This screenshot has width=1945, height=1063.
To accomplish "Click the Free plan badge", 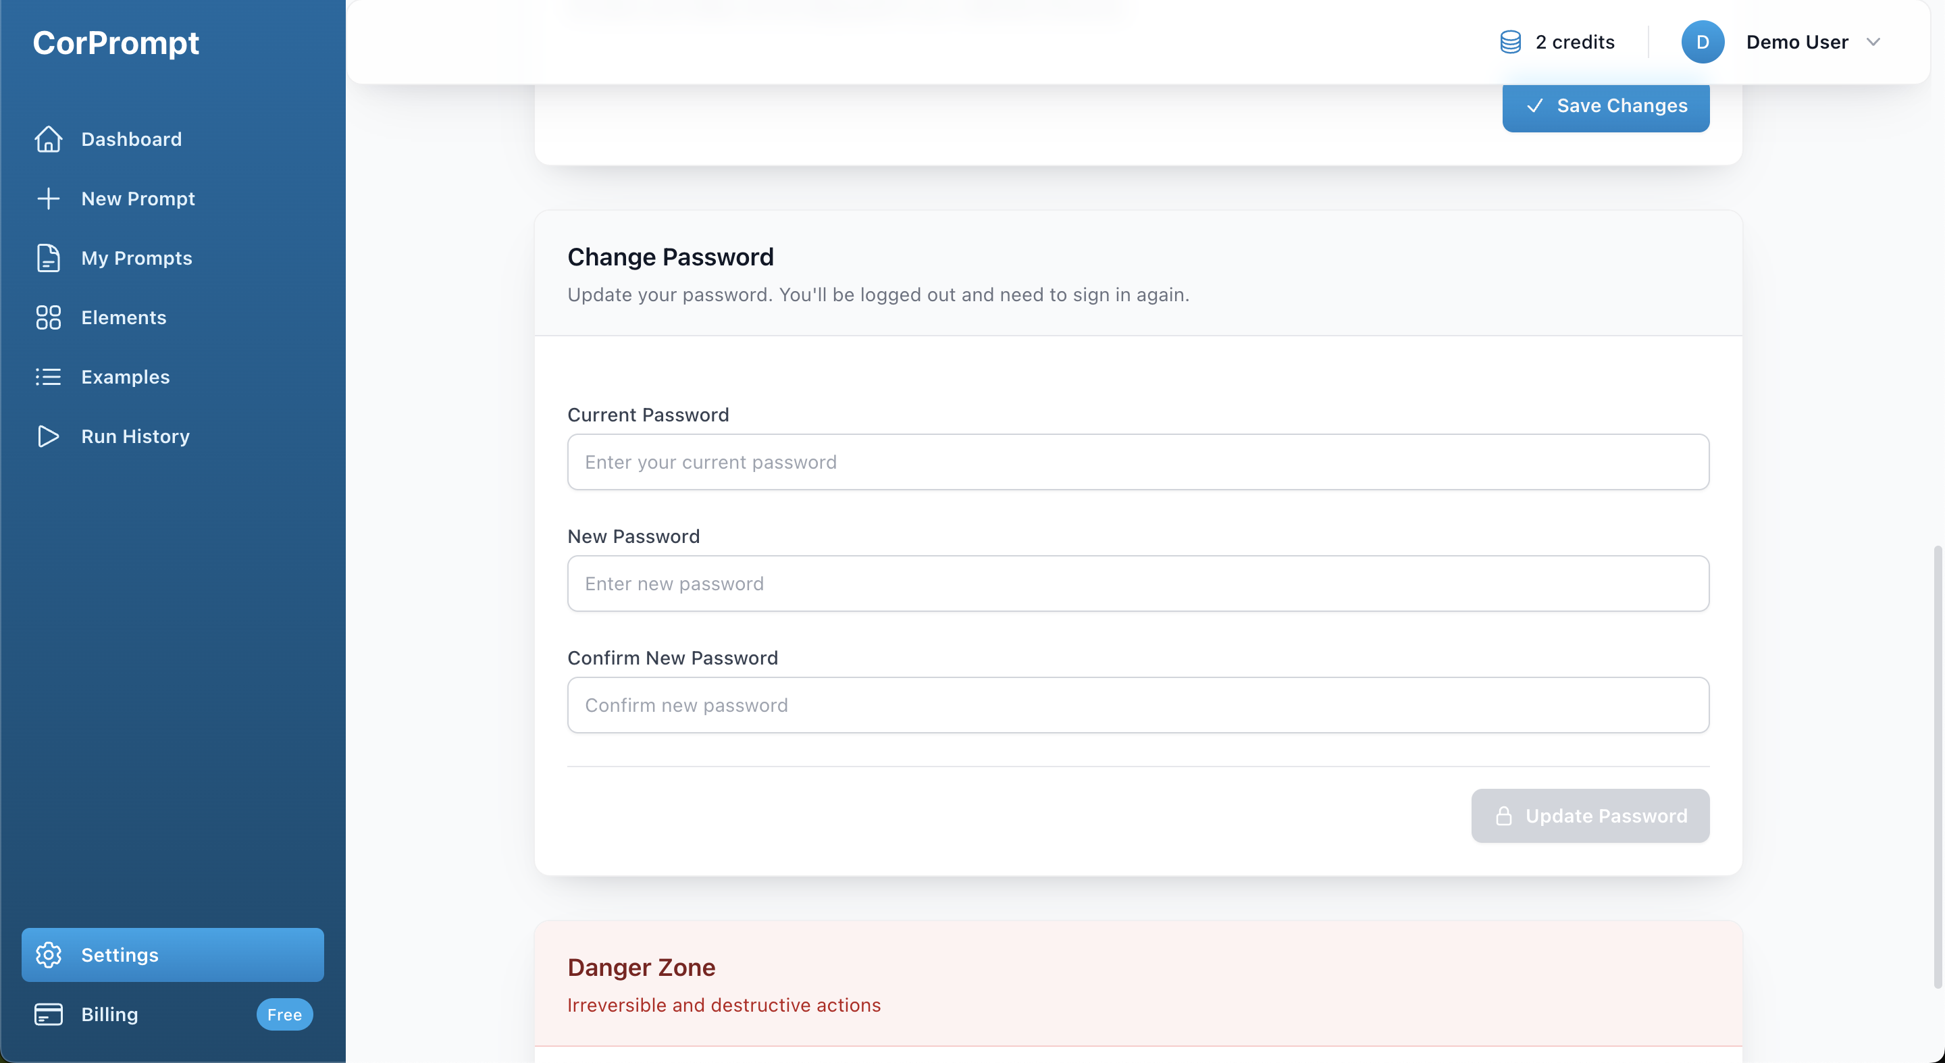I will click(284, 1014).
